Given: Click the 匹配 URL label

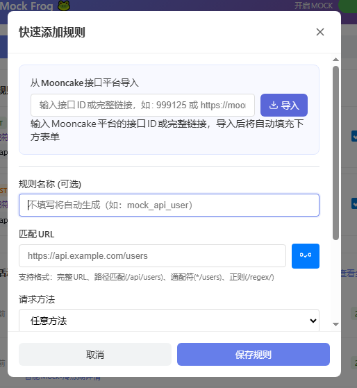Looking at the screenshot, I should pos(37,234).
